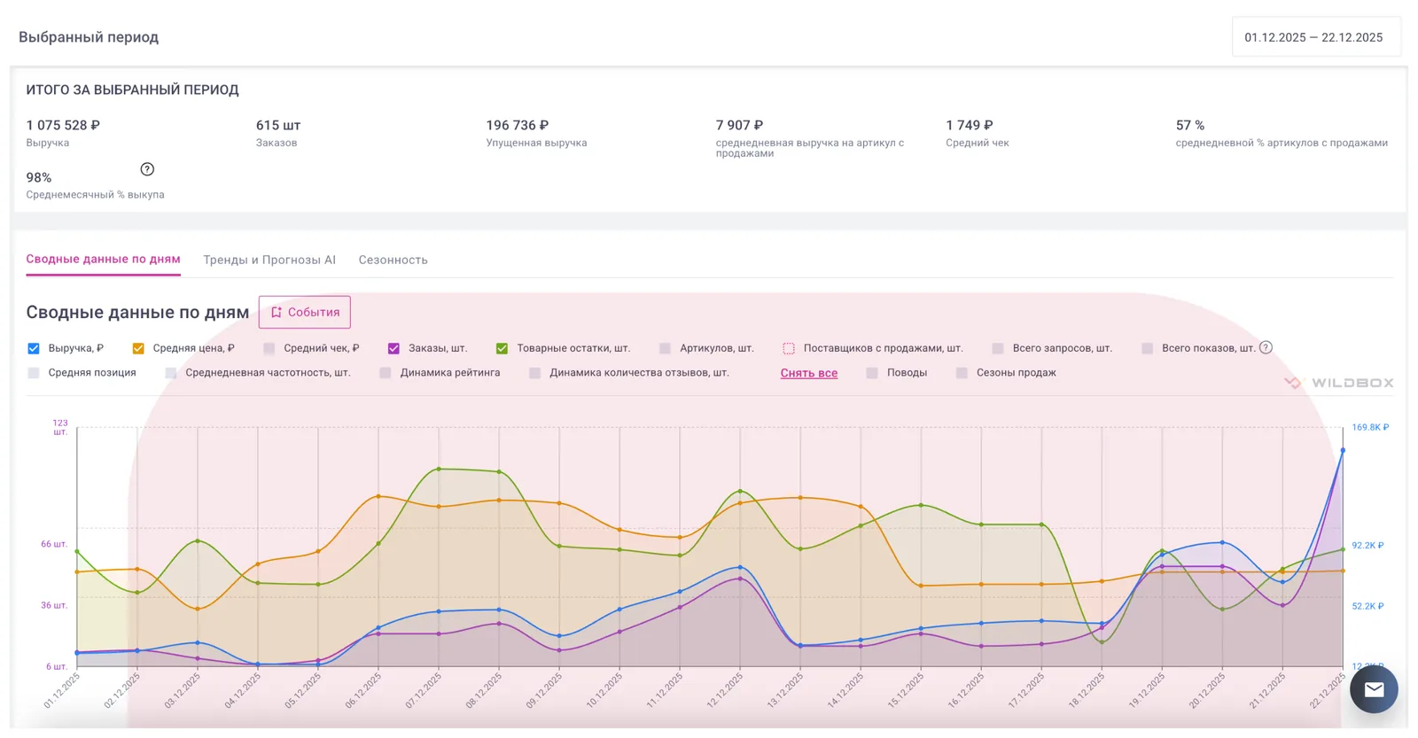Click the 169.8K ₽ right axis label

click(1370, 427)
